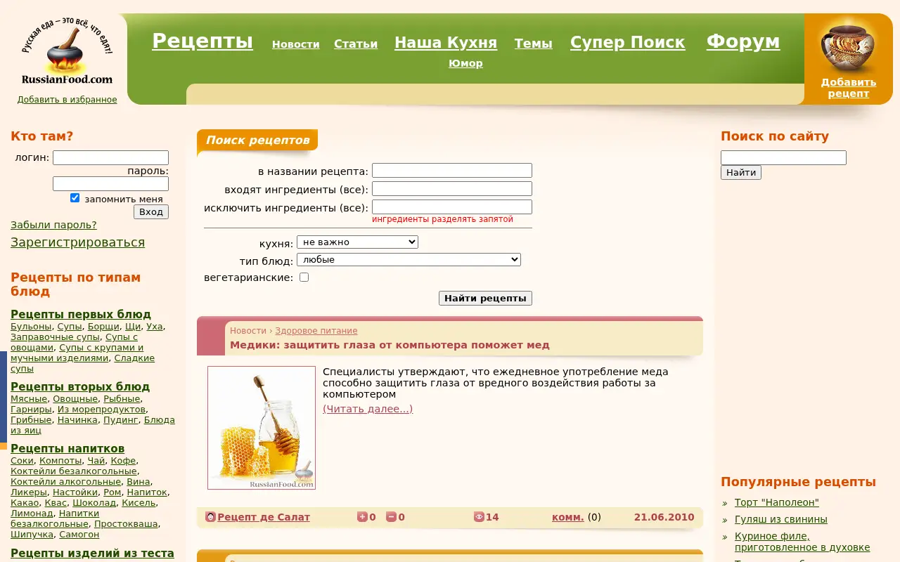Click the author icon beside Рецепт де Салат
This screenshot has width=900, height=562.
(210, 517)
